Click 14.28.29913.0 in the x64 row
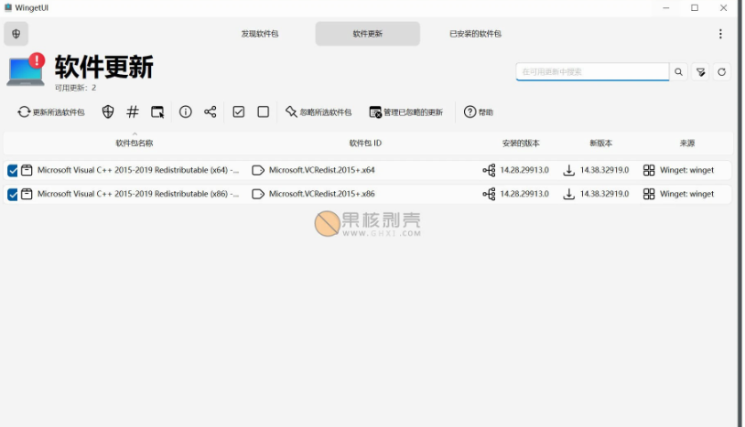This screenshot has height=427, width=745. (524, 170)
